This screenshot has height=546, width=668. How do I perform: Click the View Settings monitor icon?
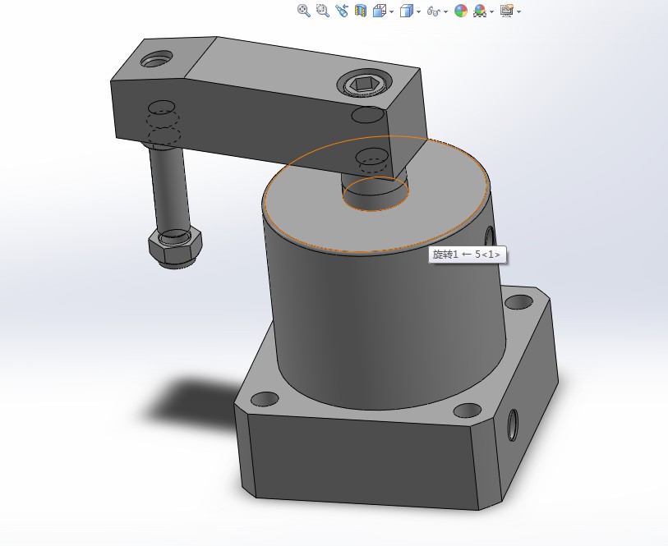[507, 11]
